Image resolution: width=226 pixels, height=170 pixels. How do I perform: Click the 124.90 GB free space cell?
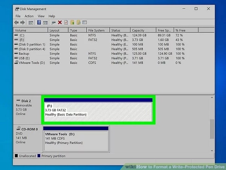point(165,54)
